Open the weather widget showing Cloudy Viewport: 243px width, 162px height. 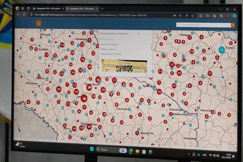coord(20,145)
